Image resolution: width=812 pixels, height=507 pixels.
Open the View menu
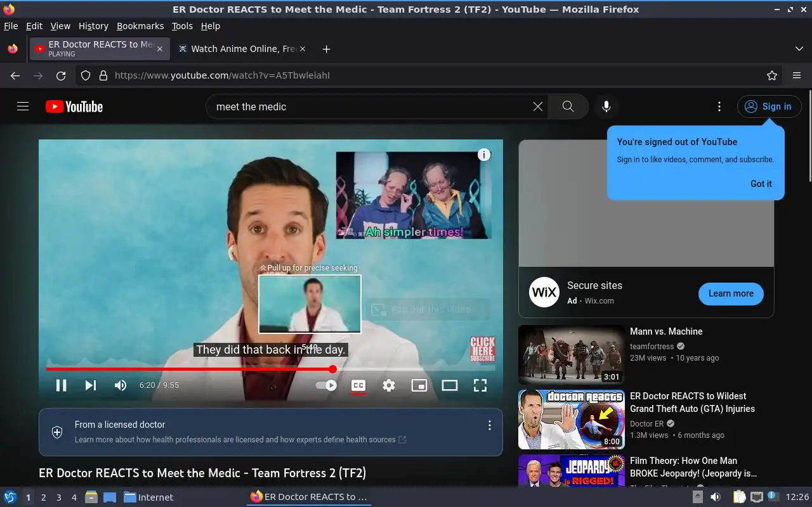60,26
